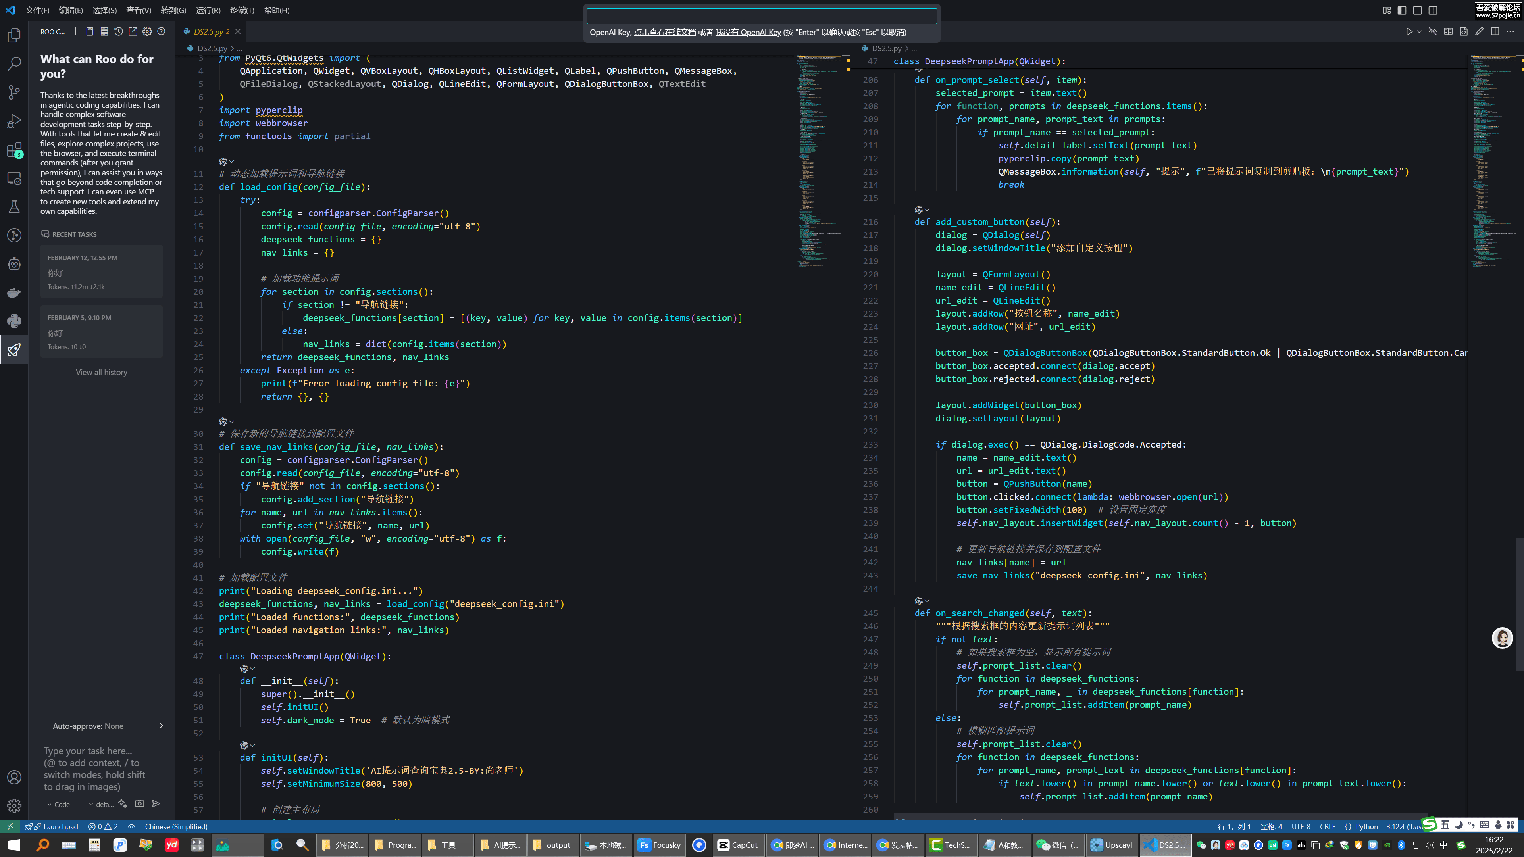This screenshot has height=857, width=1524.
Task: Open Extensions view in the activity bar
Action: (14, 150)
